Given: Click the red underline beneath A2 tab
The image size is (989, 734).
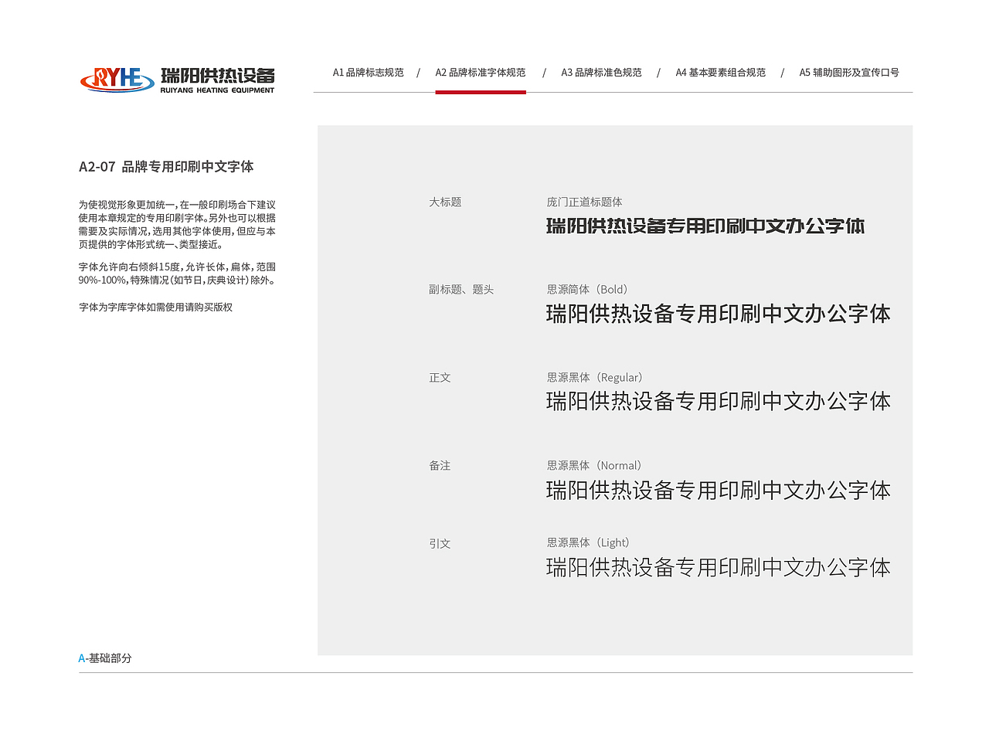Looking at the screenshot, I should [481, 92].
